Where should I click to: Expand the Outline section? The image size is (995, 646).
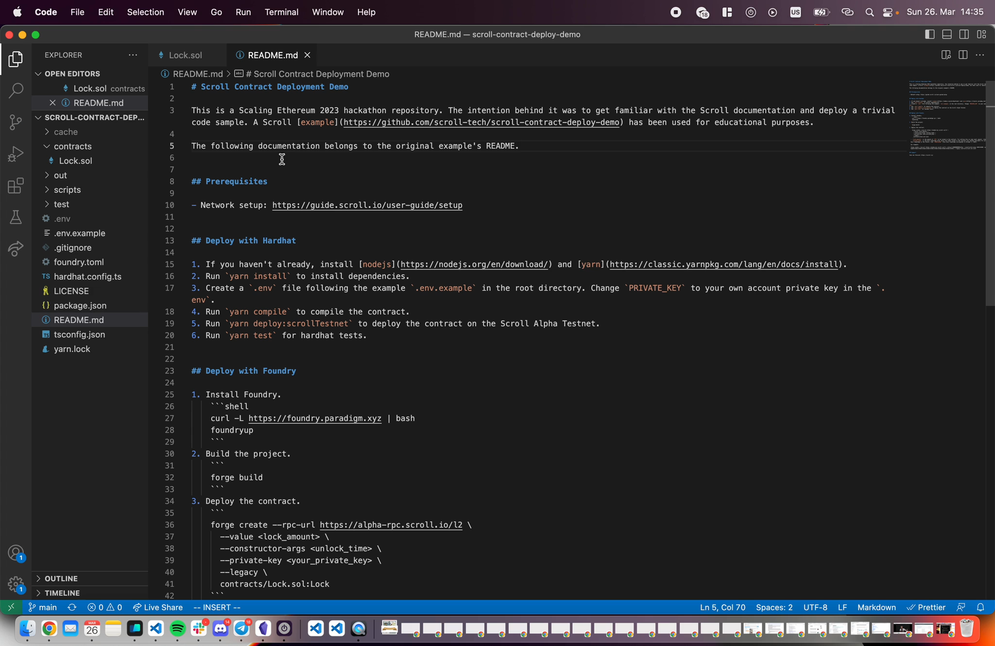(90, 578)
